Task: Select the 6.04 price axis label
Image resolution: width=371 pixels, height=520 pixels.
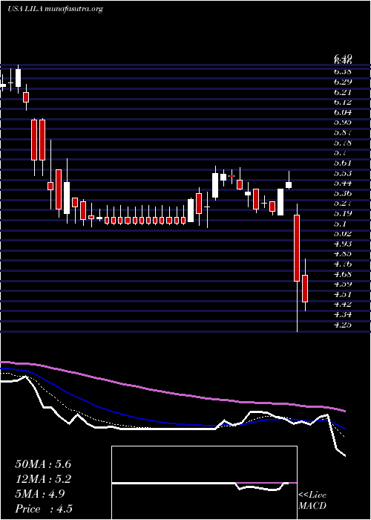Action: [343, 112]
